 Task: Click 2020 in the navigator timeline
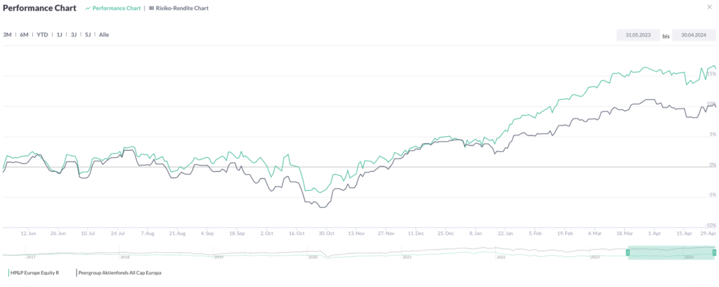tap(312, 258)
